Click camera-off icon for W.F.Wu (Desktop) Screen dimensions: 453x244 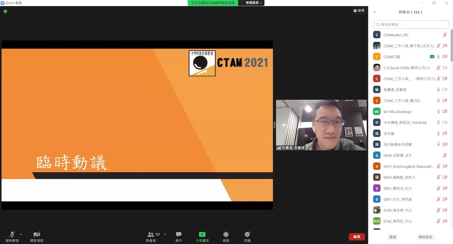point(445,112)
